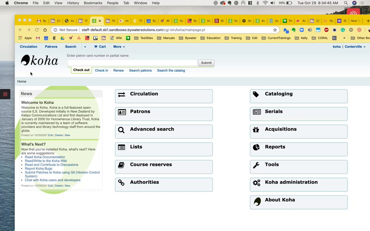The image size is (370, 231).
Task: Switch to Search the catalog tab
Action: [x=171, y=71]
